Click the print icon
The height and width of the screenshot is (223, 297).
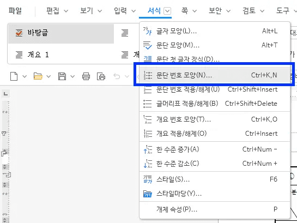[x=86, y=76]
